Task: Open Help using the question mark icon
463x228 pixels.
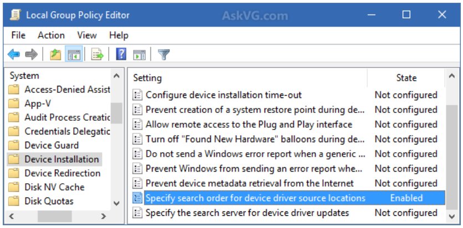Action: coord(121,54)
